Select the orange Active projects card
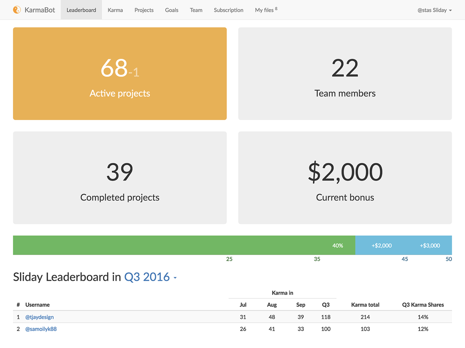Screen dimensions: 465x348 tap(120, 74)
